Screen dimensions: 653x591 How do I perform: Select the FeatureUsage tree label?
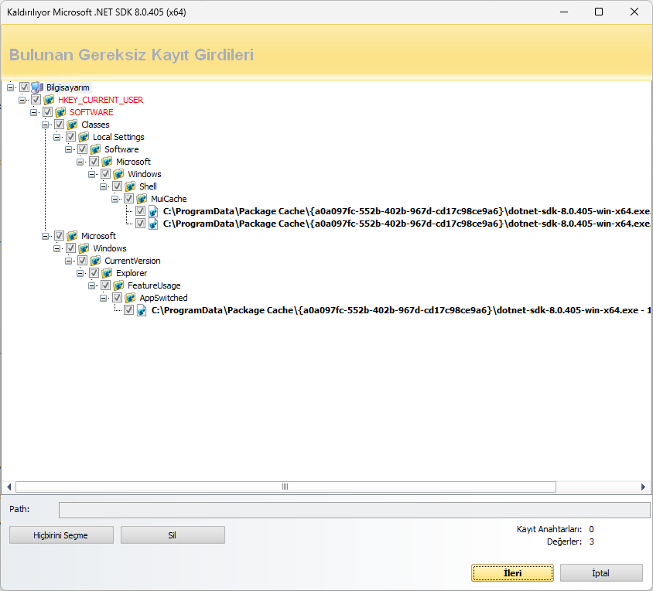(154, 285)
